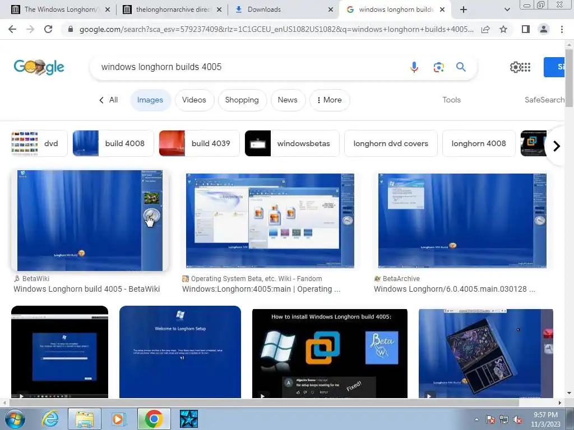The image size is (574, 430).
Task: Open the Space Cadet pinball Longhorn thumbnail
Action: pos(486,353)
